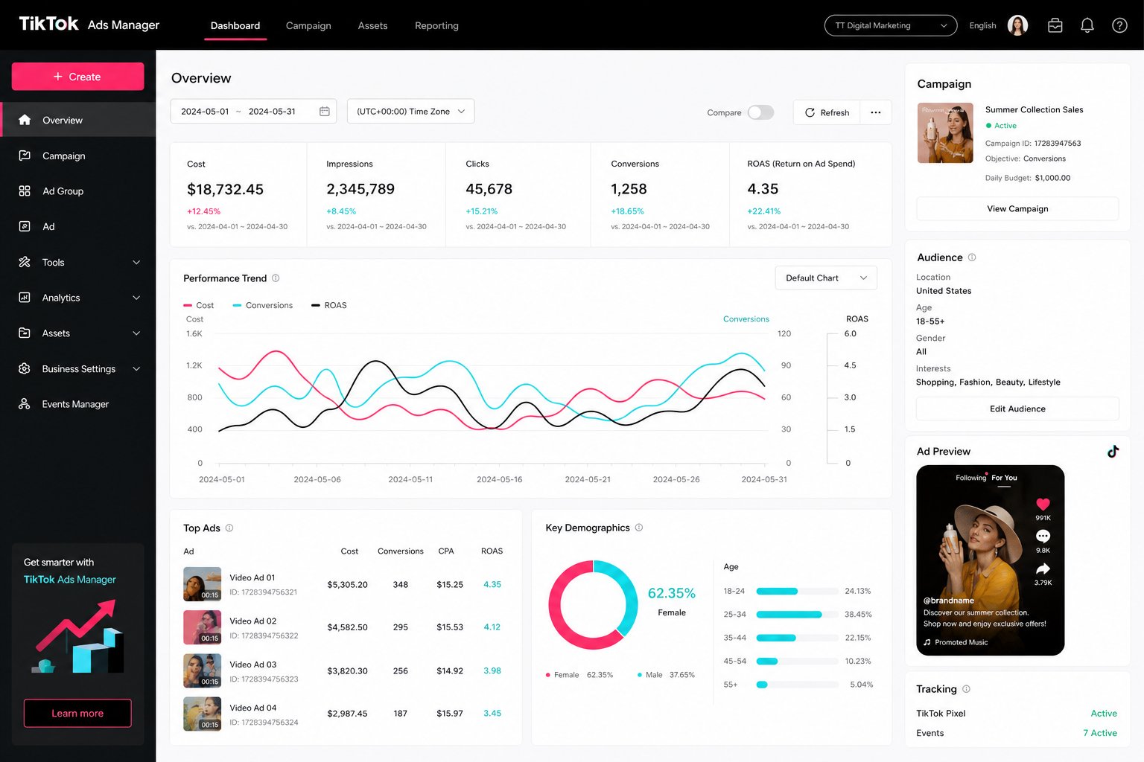Open the Time Zone dropdown
The height and width of the screenshot is (762, 1144).
coord(410,112)
